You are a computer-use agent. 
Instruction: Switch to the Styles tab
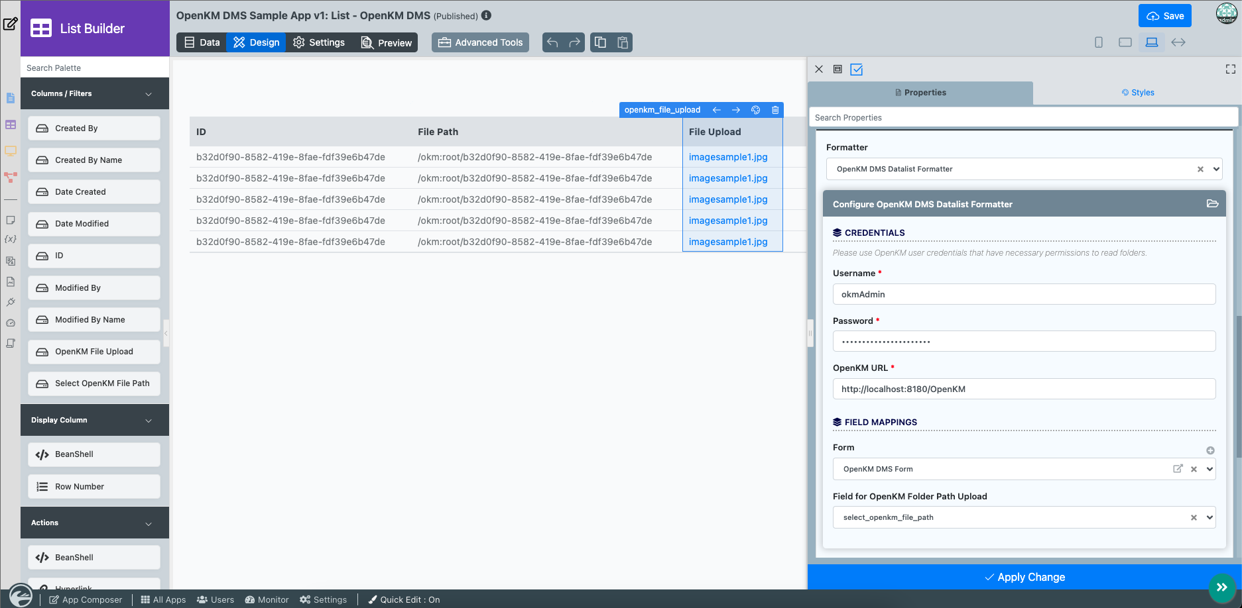[x=1137, y=93]
